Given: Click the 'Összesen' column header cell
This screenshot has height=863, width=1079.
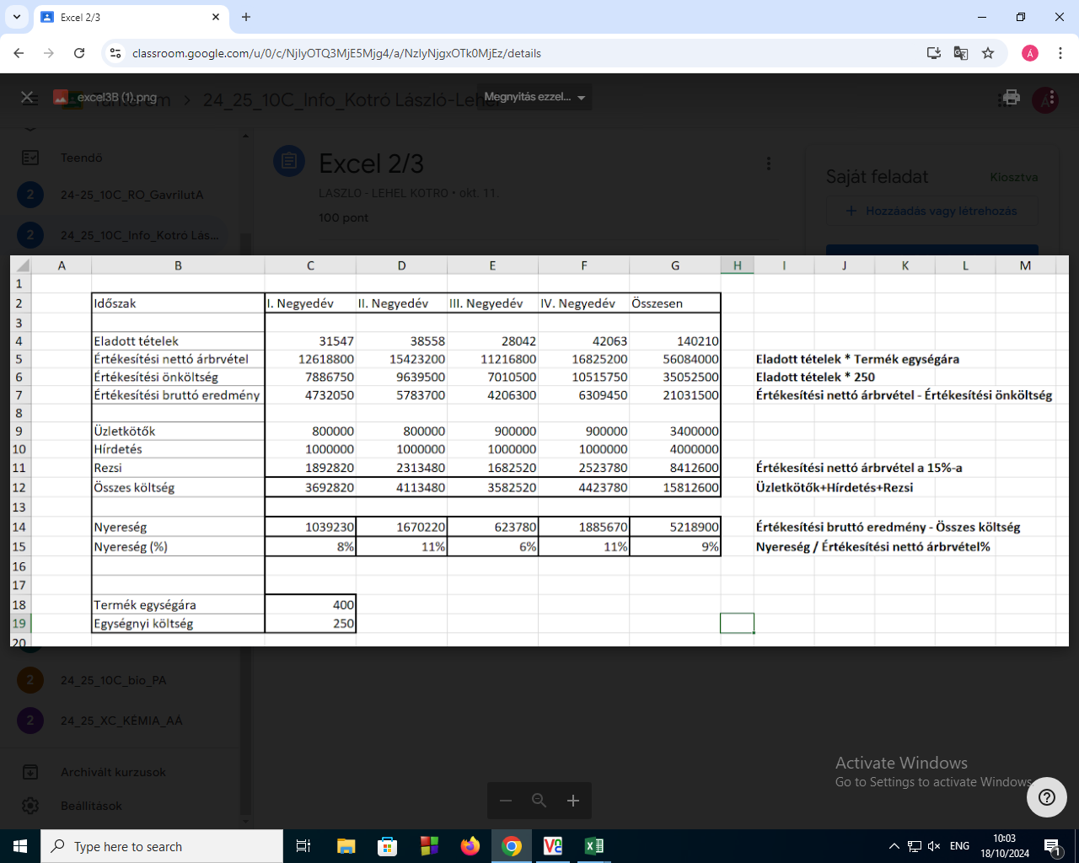Looking at the screenshot, I should pos(675,303).
